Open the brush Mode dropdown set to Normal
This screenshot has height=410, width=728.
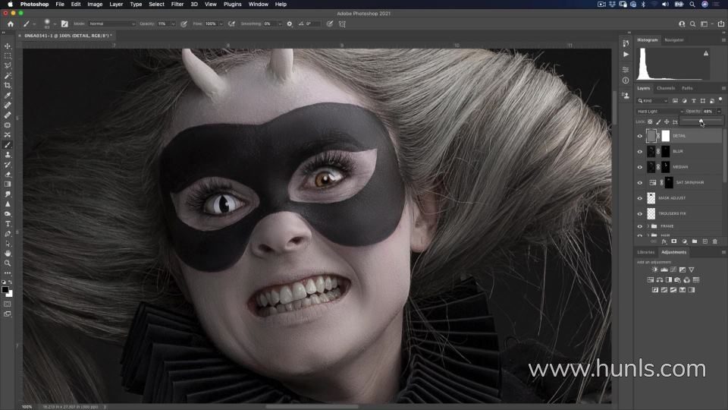click(111, 24)
